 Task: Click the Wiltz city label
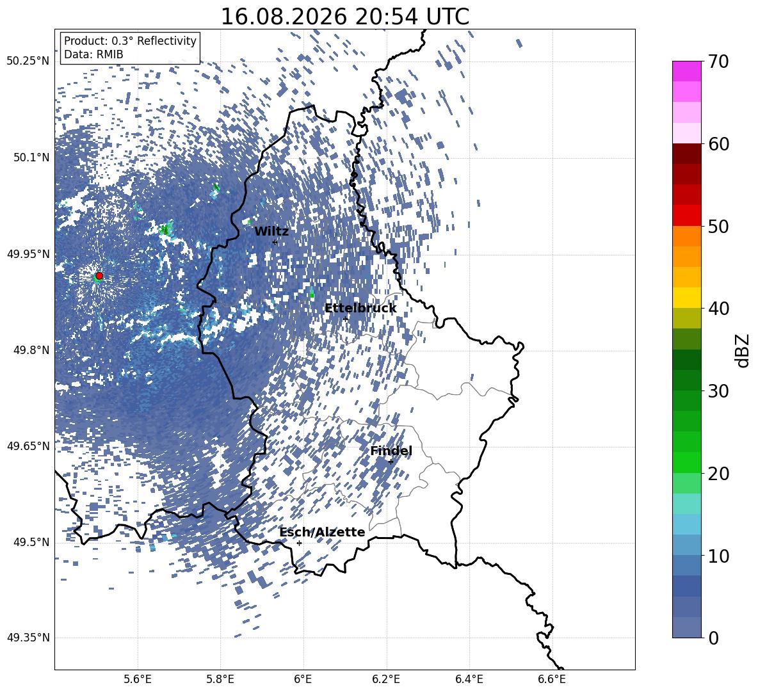271,232
